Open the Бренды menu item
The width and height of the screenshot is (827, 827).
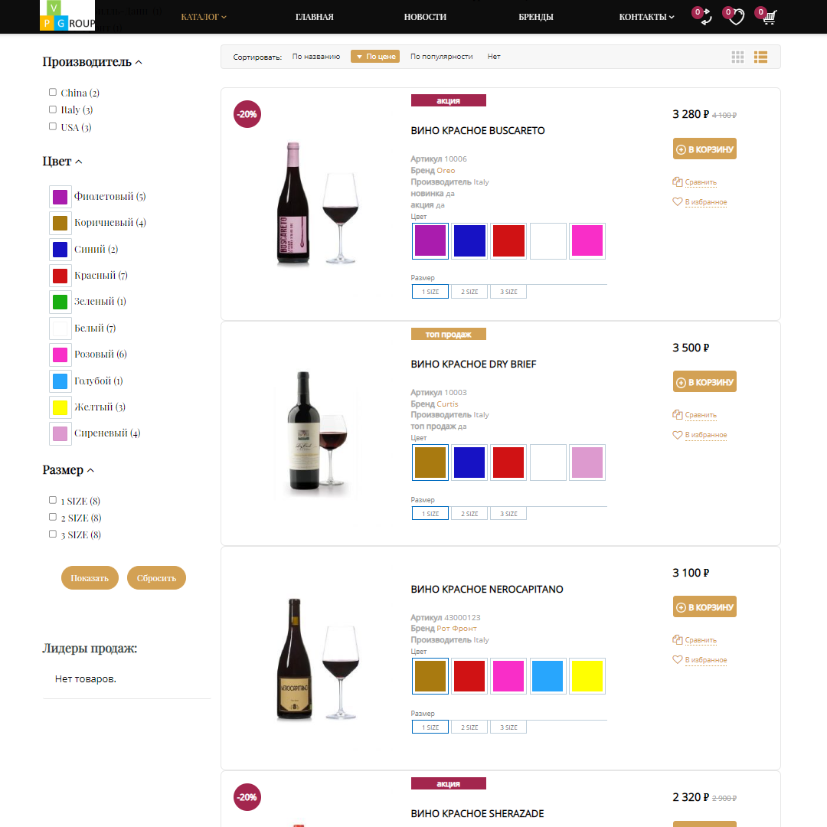click(x=536, y=17)
